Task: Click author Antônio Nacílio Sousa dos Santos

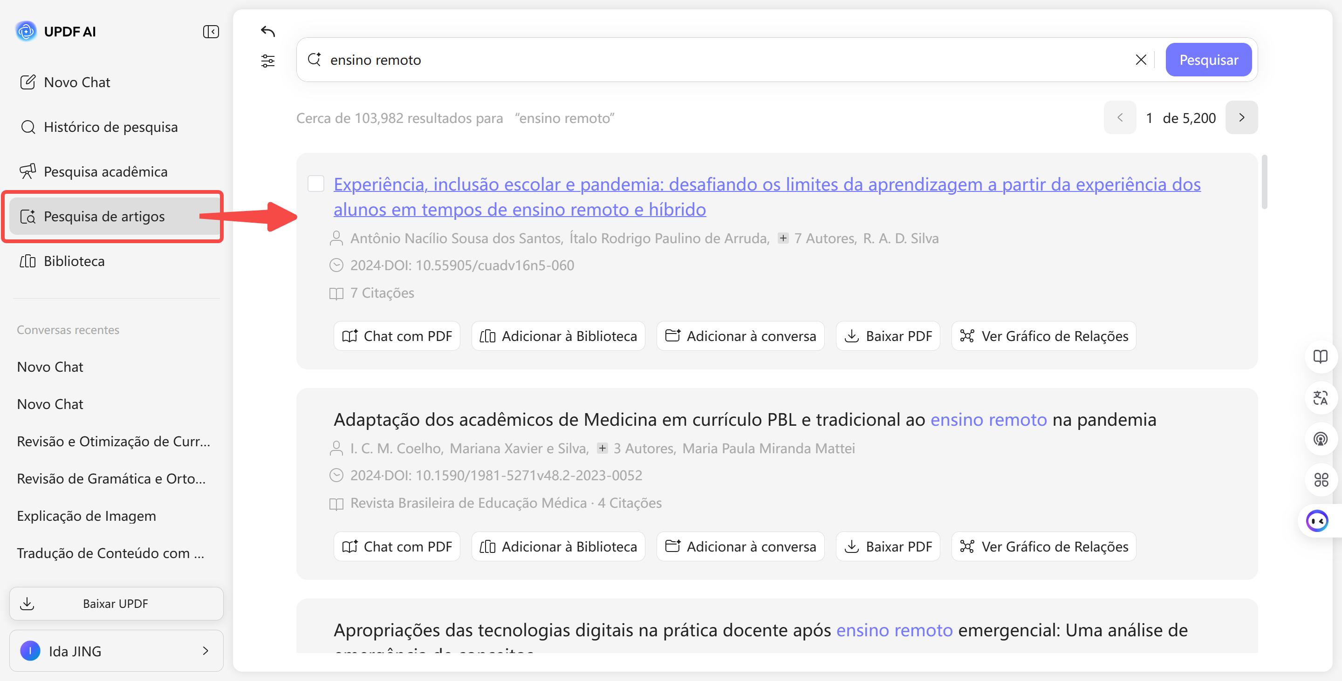Action: [x=456, y=238]
